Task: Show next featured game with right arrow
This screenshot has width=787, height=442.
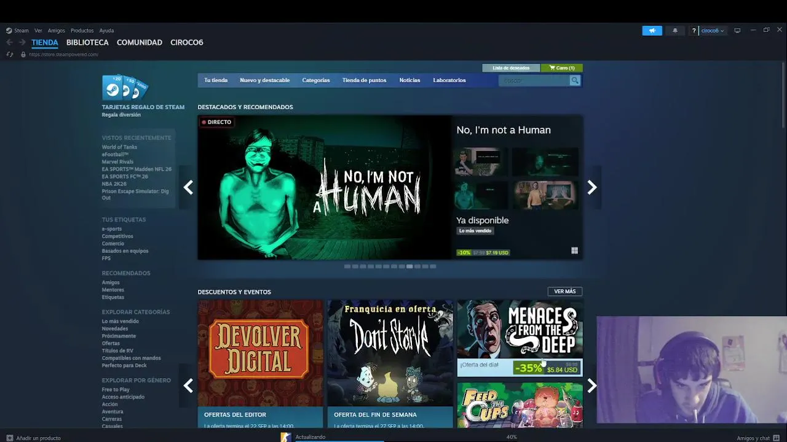Action: 592,187
